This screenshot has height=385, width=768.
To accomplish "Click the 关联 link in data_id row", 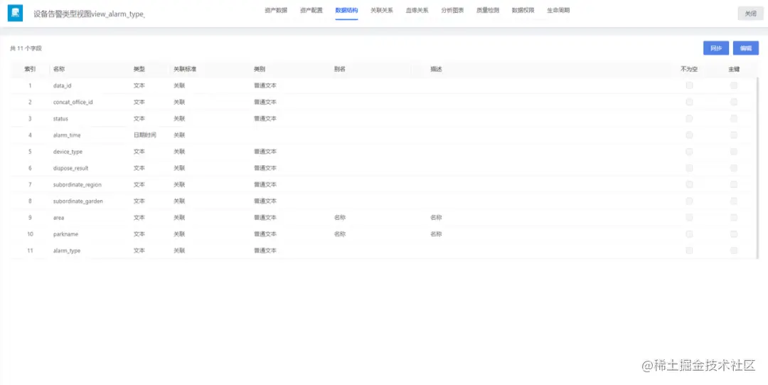I will pyautogui.click(x=179, y=85).
